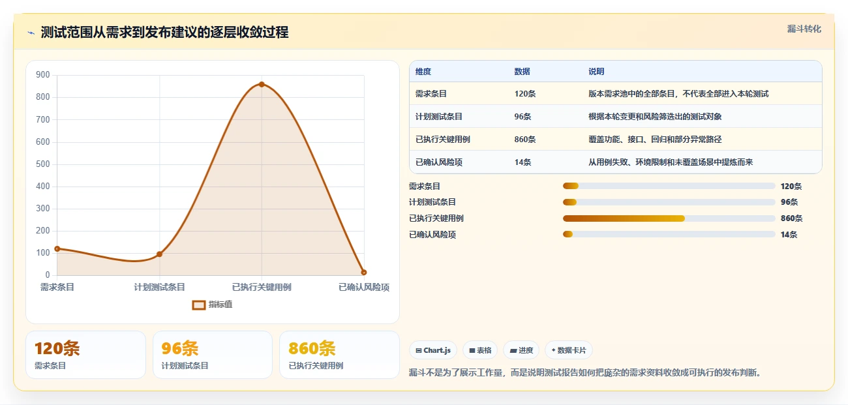Screen dimensions: 848x405
Task: Click the 860条 已执行关键用例 data card
Action: click(x=339, y=355)
